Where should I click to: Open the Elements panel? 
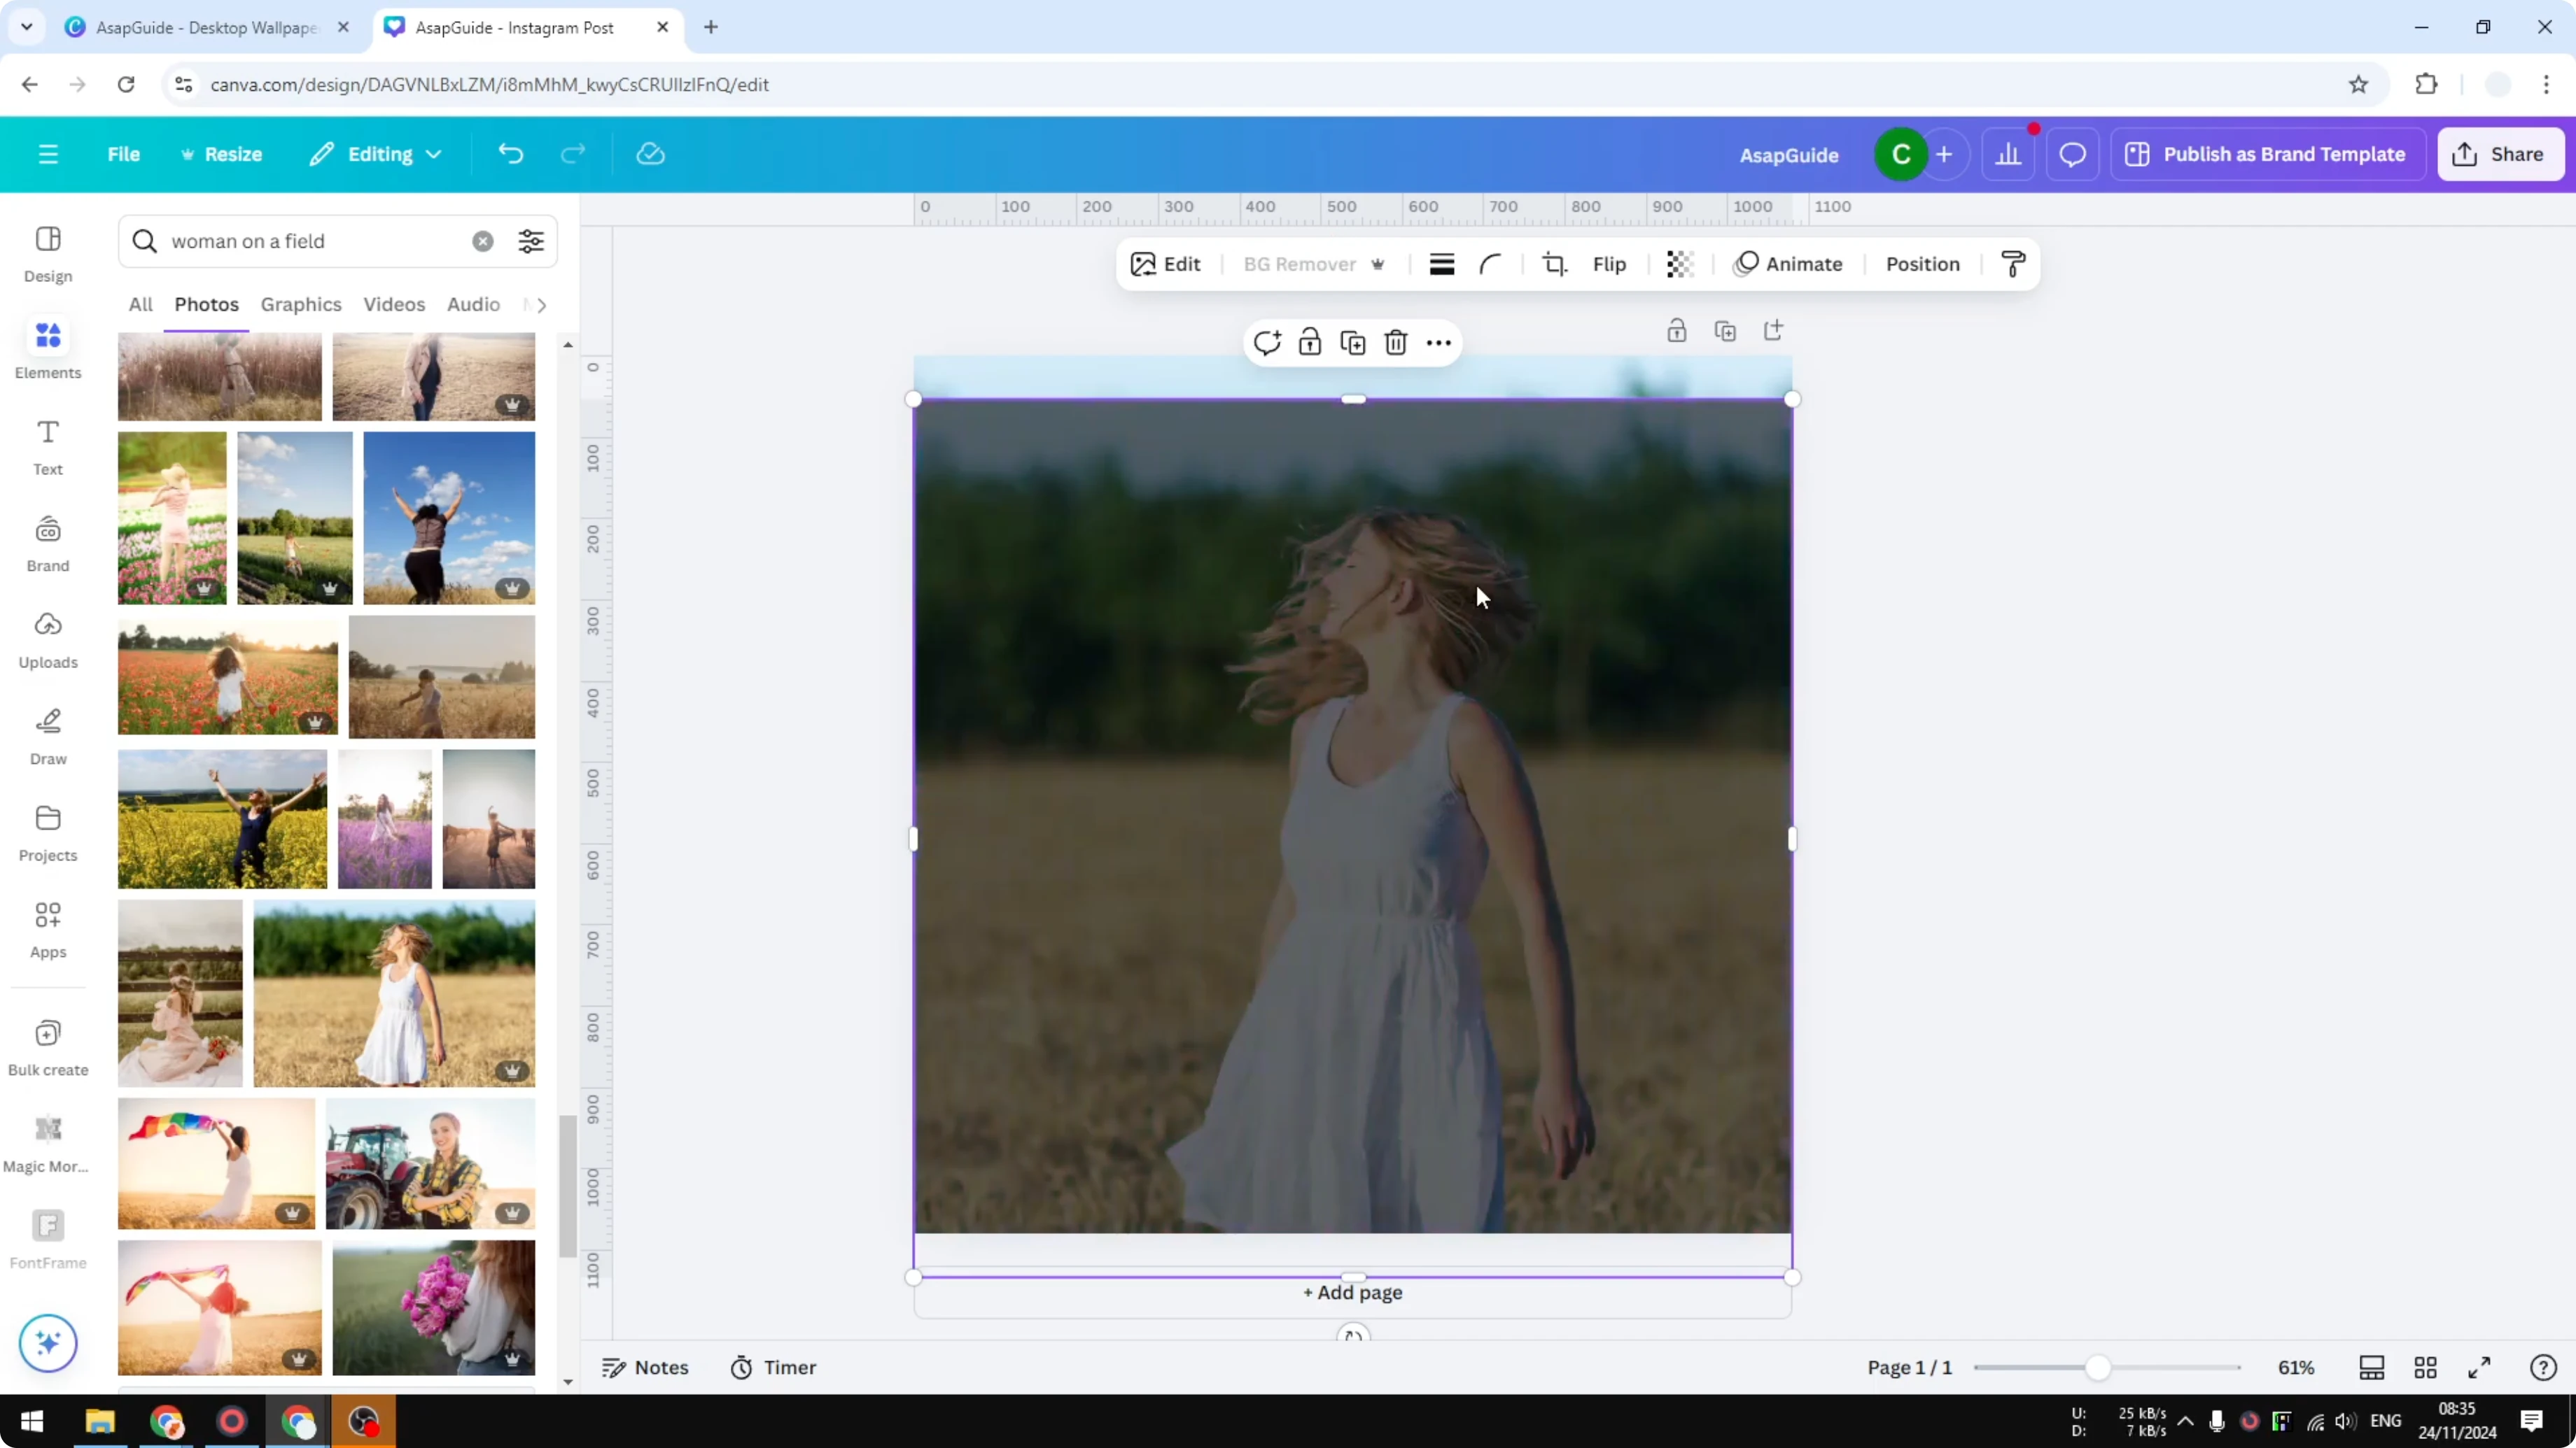point(47,350)
